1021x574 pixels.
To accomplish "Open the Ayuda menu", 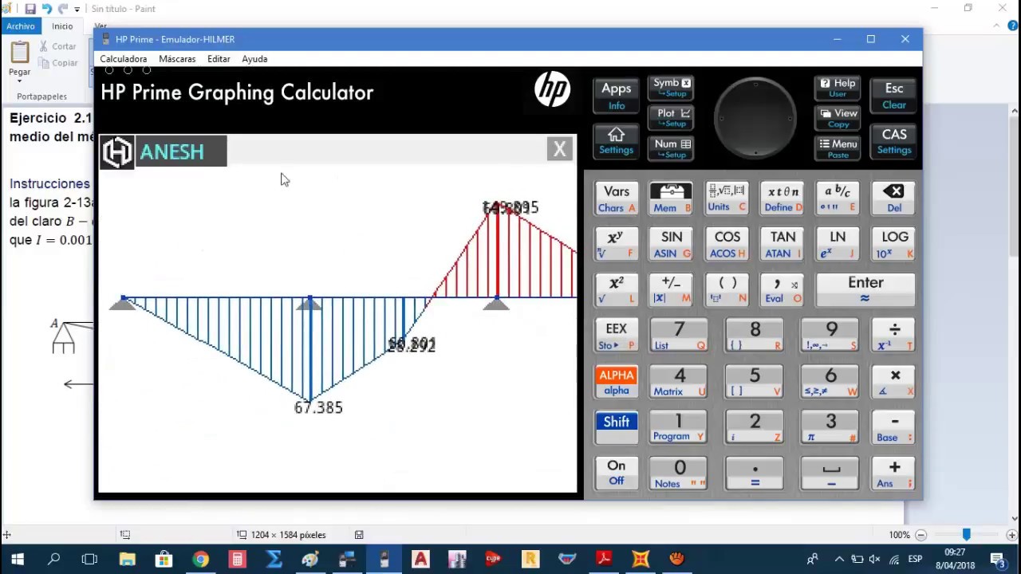I will [254, 59].
